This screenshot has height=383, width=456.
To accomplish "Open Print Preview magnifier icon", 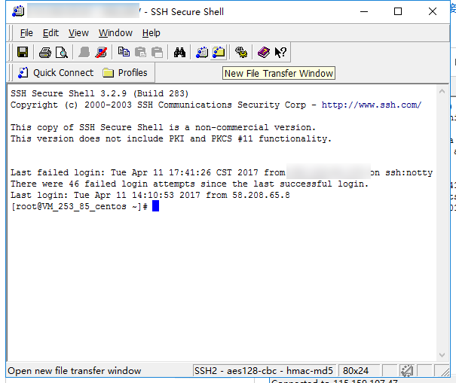I will pos(62,52).
